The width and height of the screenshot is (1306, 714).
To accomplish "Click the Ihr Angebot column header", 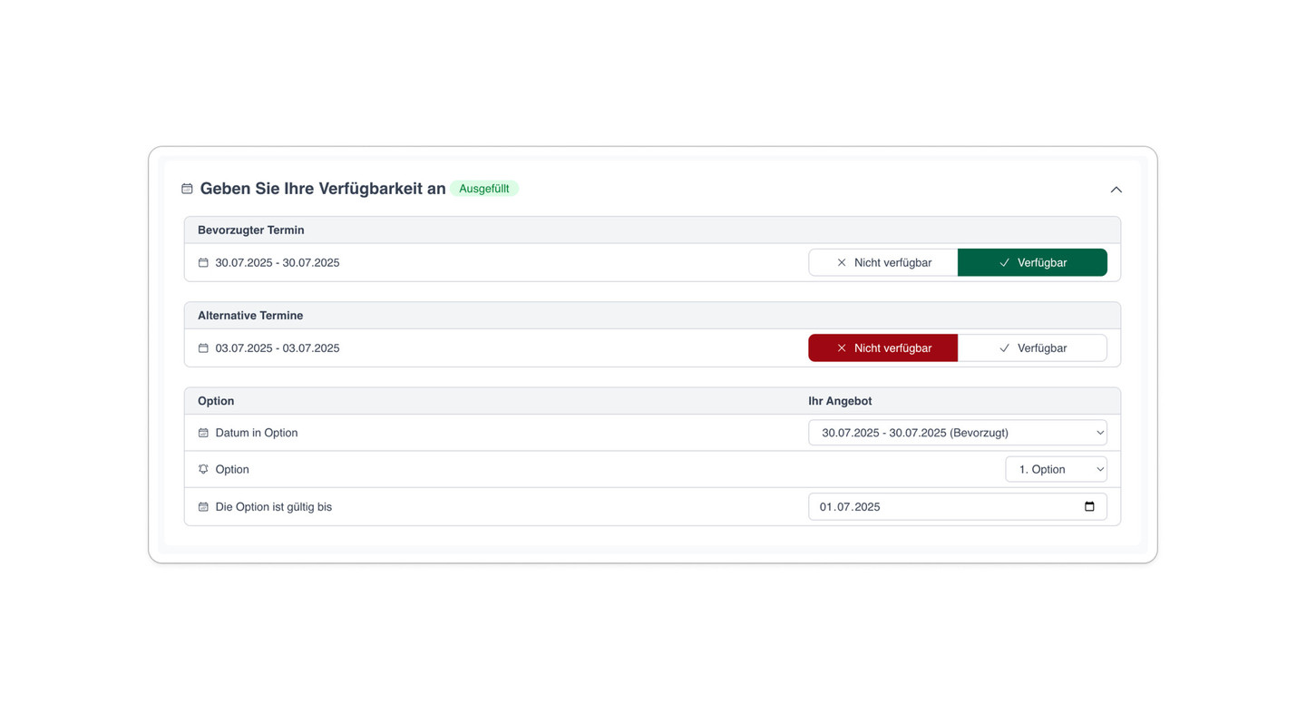I will click(840, 401).
